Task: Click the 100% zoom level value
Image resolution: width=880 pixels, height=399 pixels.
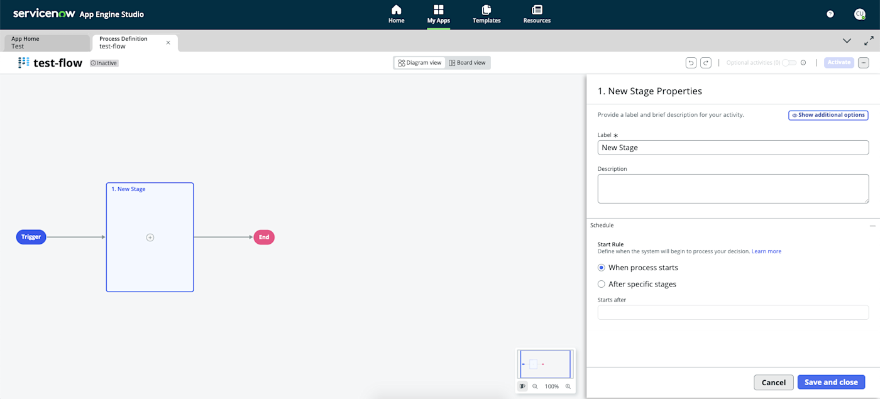Action: click(552, 386)
